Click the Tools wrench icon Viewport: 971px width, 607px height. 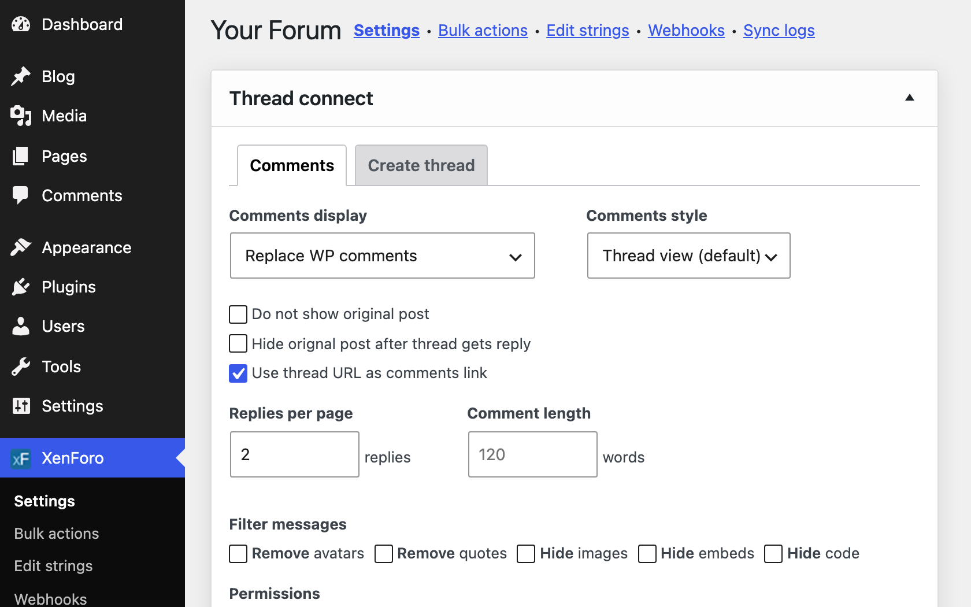(21, 367)
